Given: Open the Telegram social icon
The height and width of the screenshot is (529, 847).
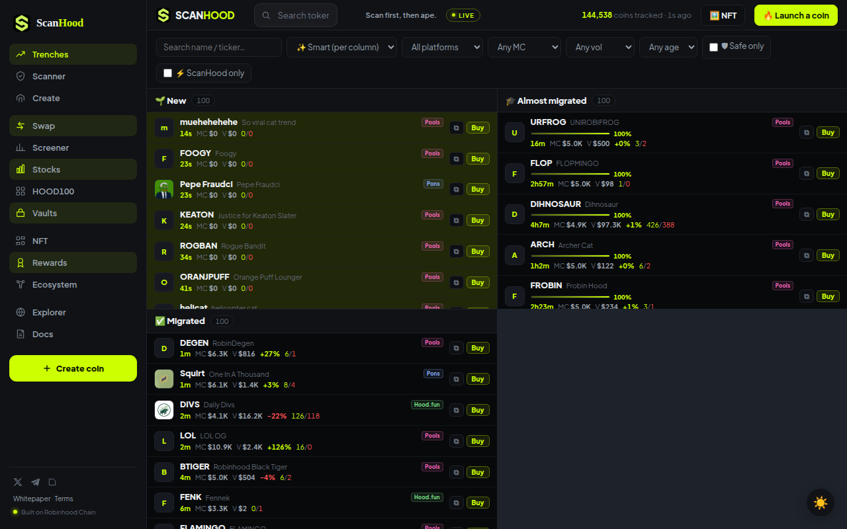Looking at the screenshot, I should [x=35, y=482].
